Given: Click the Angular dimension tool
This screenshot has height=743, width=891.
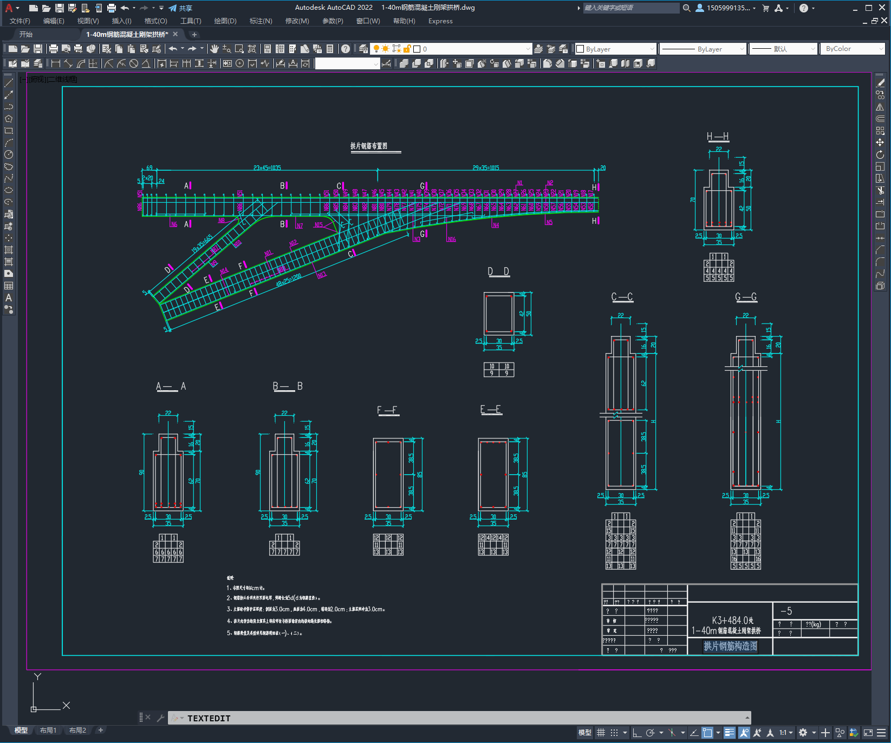Looking at the screenshot, I should pos(146,63).
